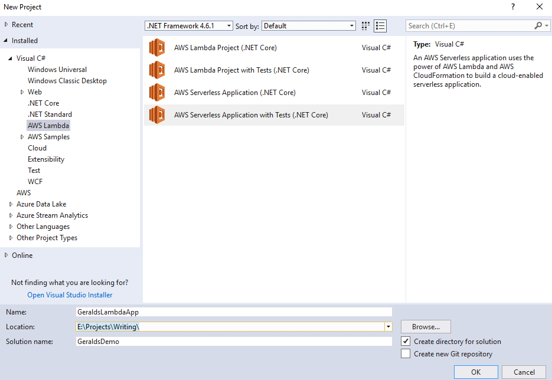Viewport: 552px width, 380px height.
Task: Click the Search (Ctrl+E) box
Action: [x=470, y=26]
